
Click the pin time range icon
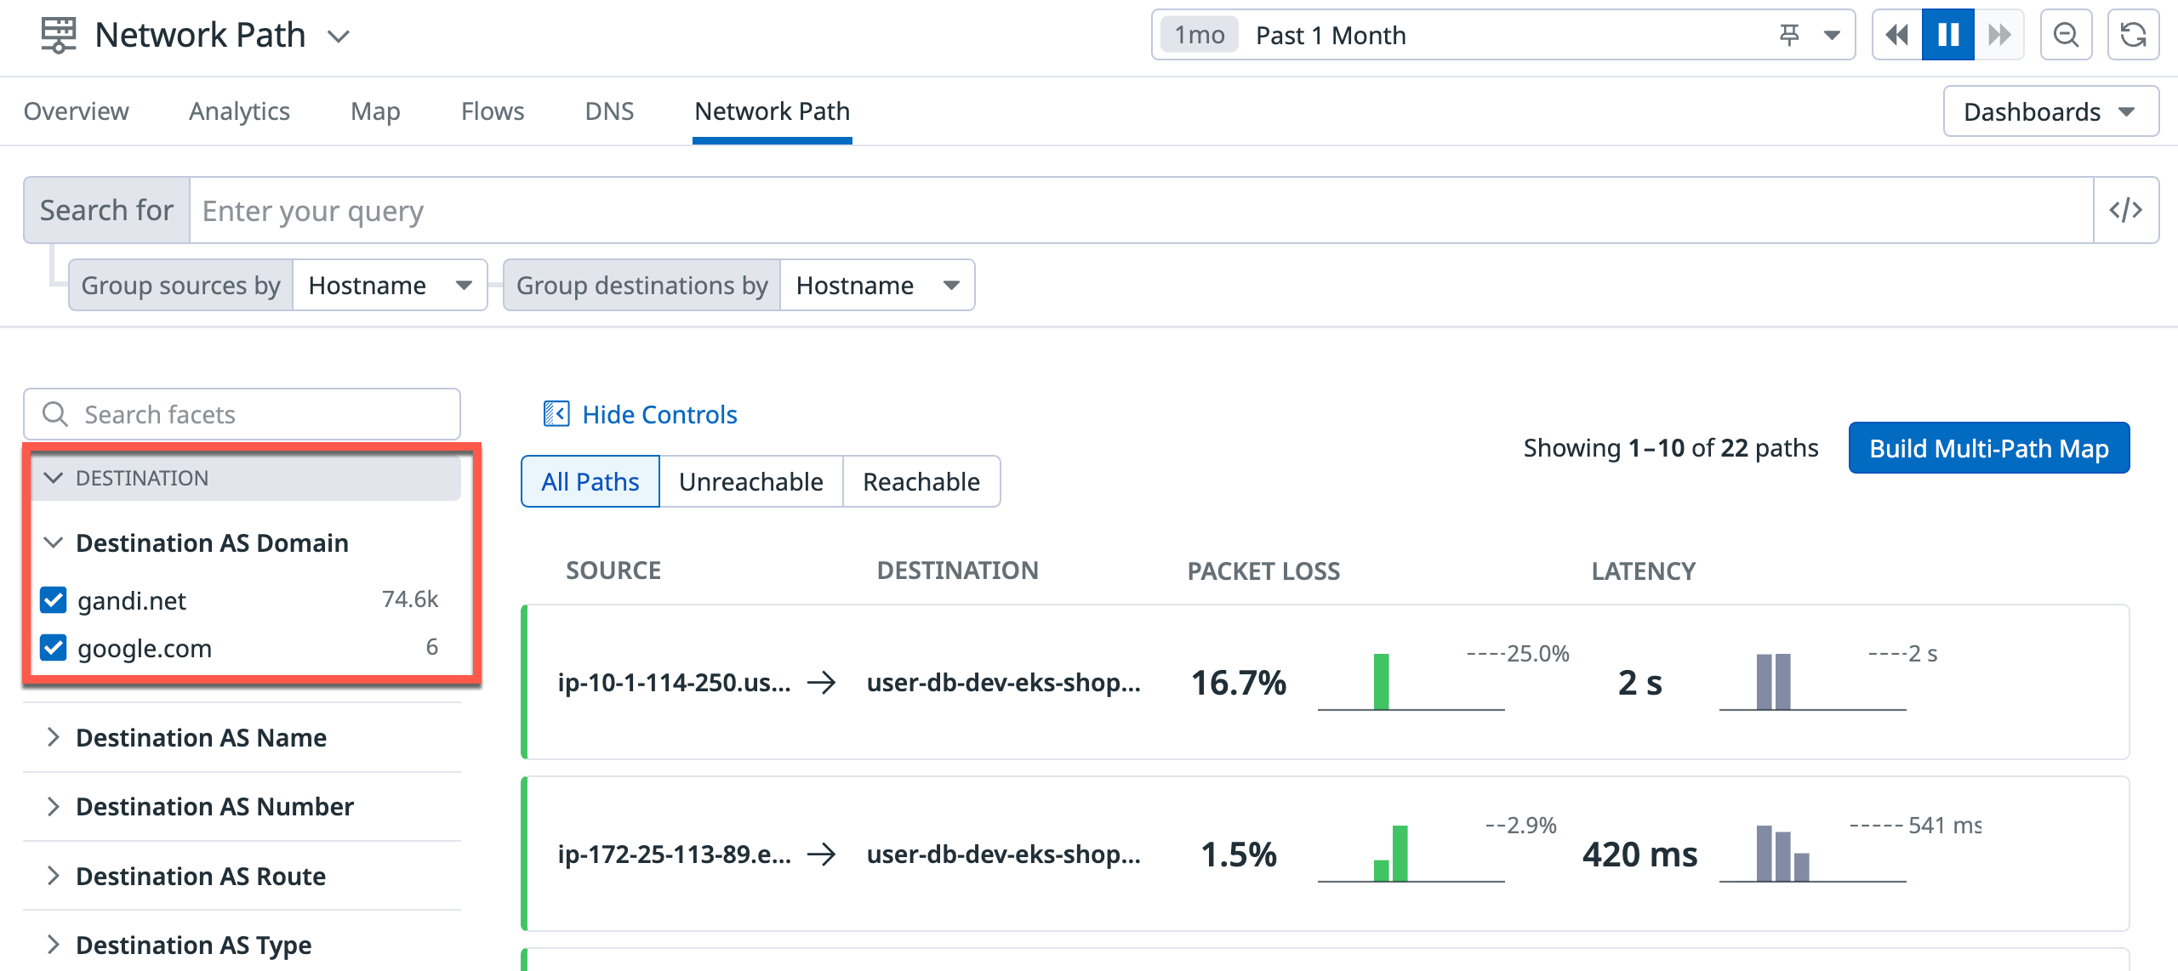tap(1789, 35)
